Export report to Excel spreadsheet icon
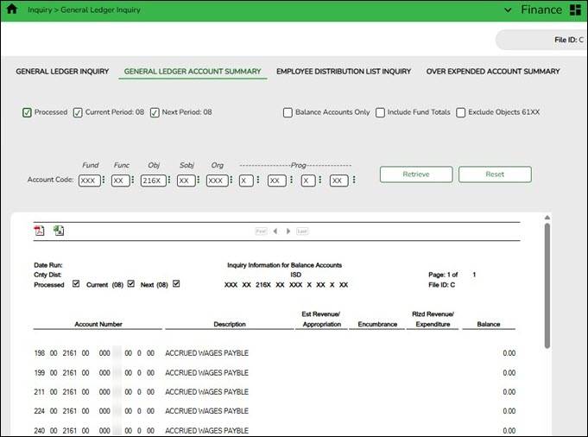 point(59,231)
